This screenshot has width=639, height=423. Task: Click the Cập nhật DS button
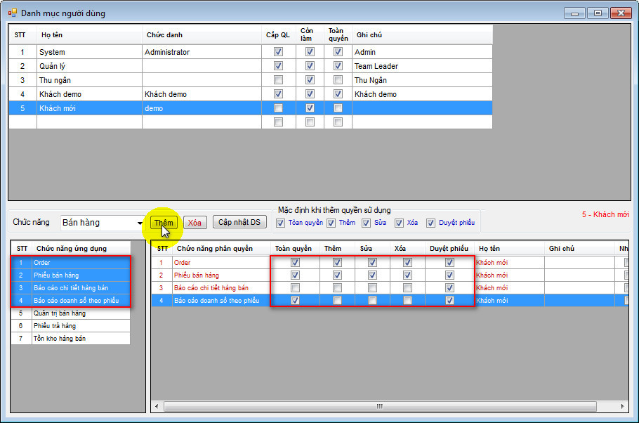(x=239, y=222)
